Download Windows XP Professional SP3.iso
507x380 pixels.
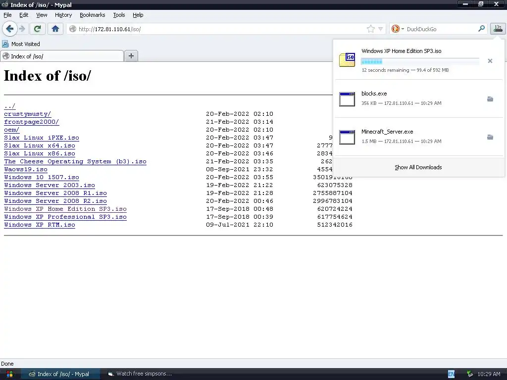pos(65,217)
